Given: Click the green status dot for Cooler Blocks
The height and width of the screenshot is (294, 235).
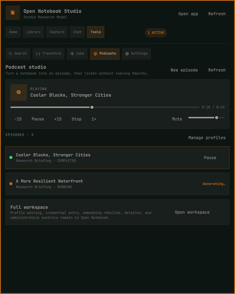Looking at the screenshot, I should click(x=11, y=158).
